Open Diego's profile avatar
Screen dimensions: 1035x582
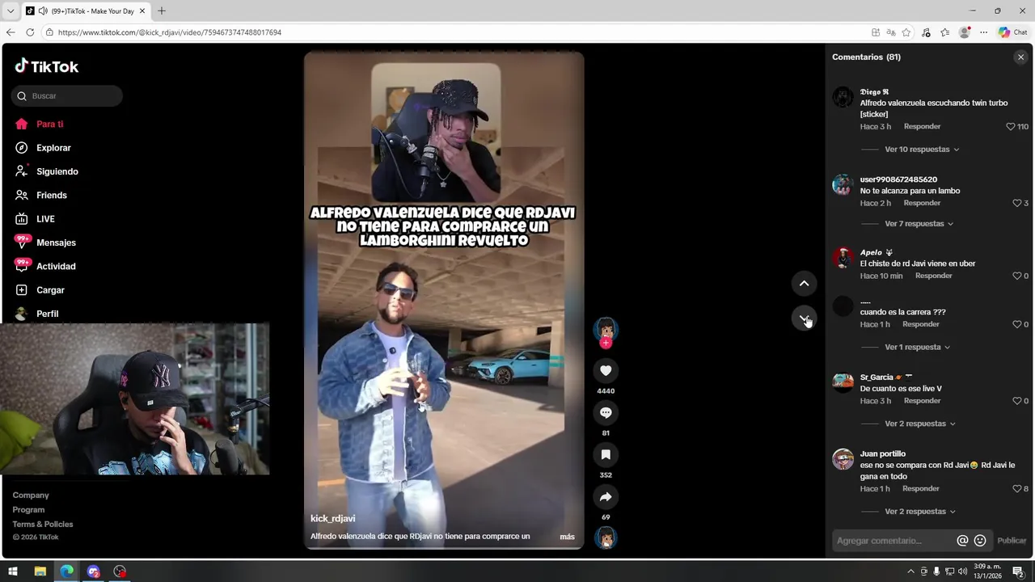tap(843, 97)
